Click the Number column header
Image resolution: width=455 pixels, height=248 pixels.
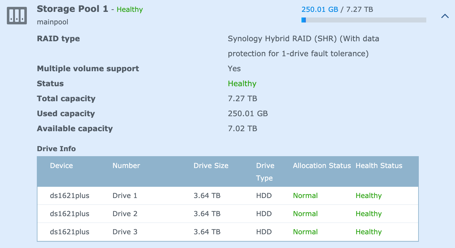[126, 166]
